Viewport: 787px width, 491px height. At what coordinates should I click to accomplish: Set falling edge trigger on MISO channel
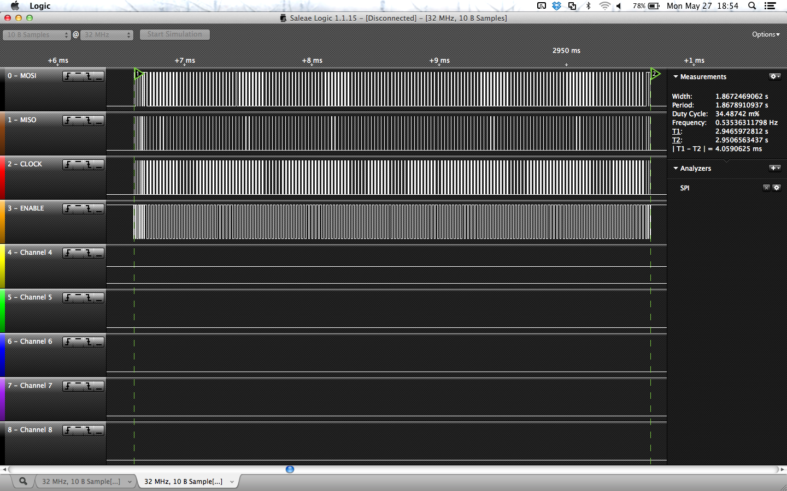89,121
